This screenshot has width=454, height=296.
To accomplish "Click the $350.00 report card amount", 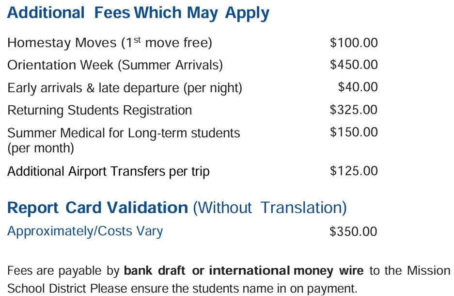I will tap(353, 231).
